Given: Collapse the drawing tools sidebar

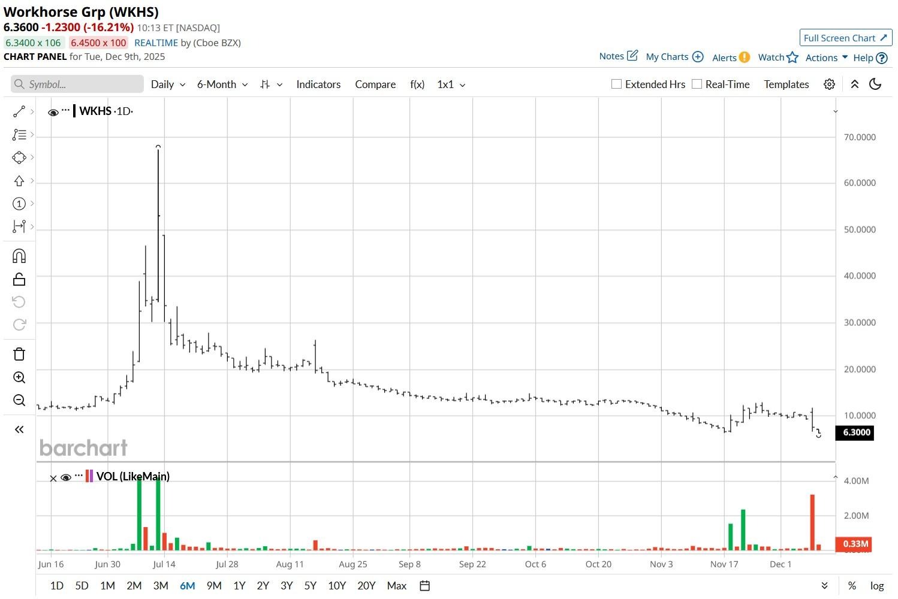Looking at the screenshot, I should click(19, 429).
